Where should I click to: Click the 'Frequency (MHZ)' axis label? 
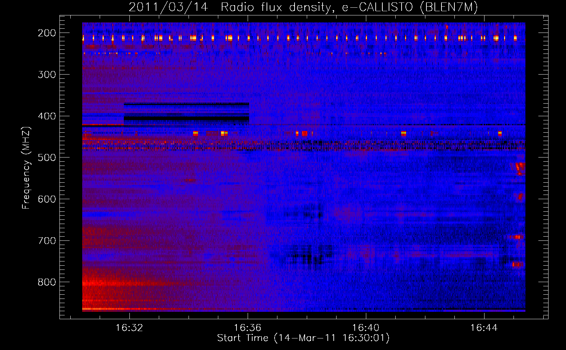tap(26, 168)
